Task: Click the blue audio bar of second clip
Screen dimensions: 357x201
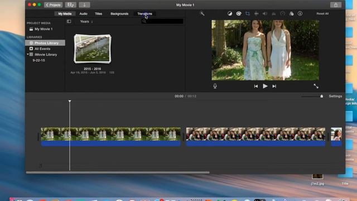Action: click(x=255, y=143)
